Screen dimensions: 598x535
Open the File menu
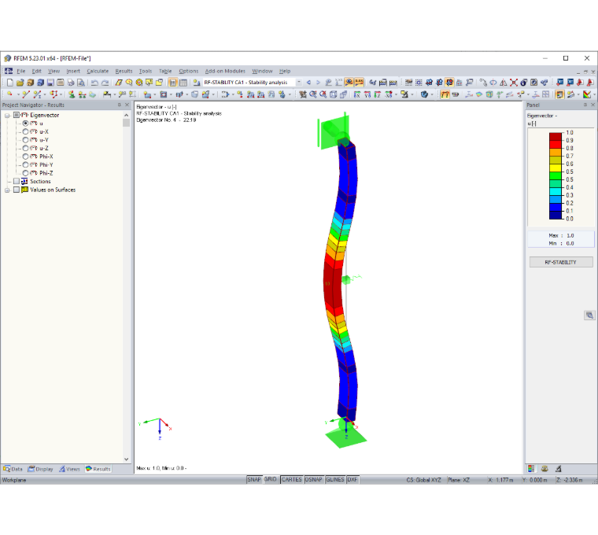[21, 71]
